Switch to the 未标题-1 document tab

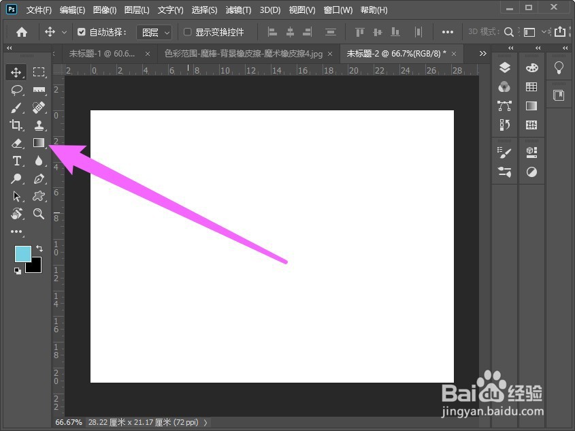point(102,54)
